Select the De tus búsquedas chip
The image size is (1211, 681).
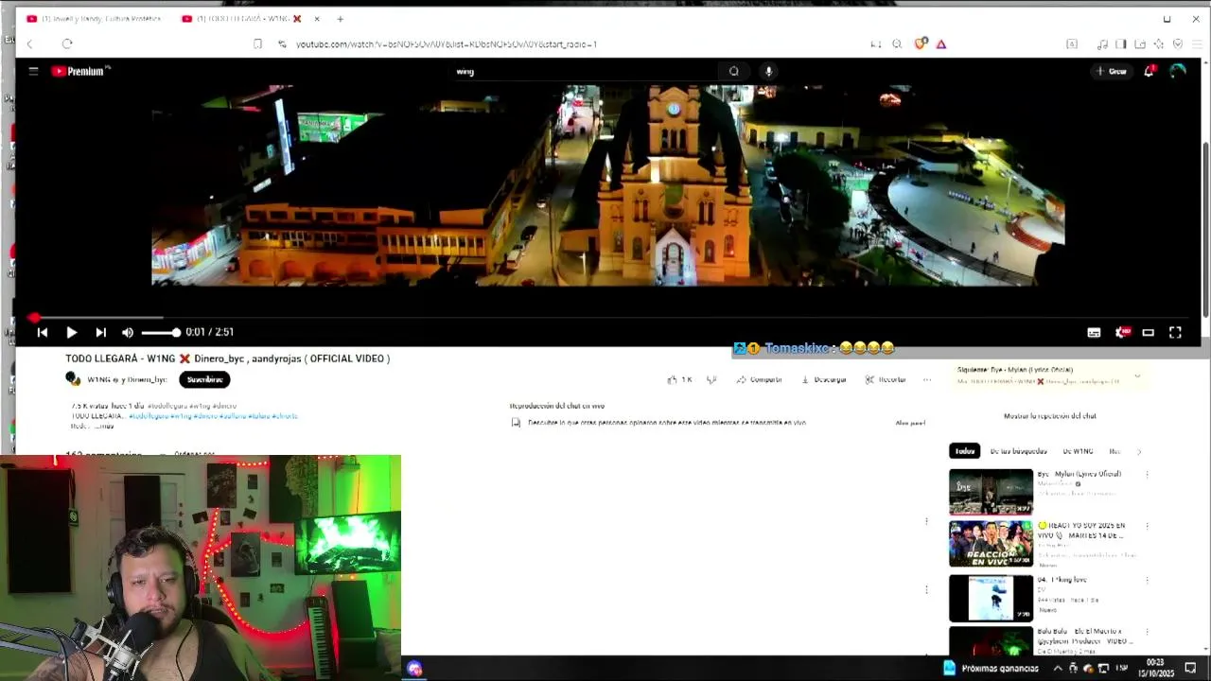(x=1019, y=451)
